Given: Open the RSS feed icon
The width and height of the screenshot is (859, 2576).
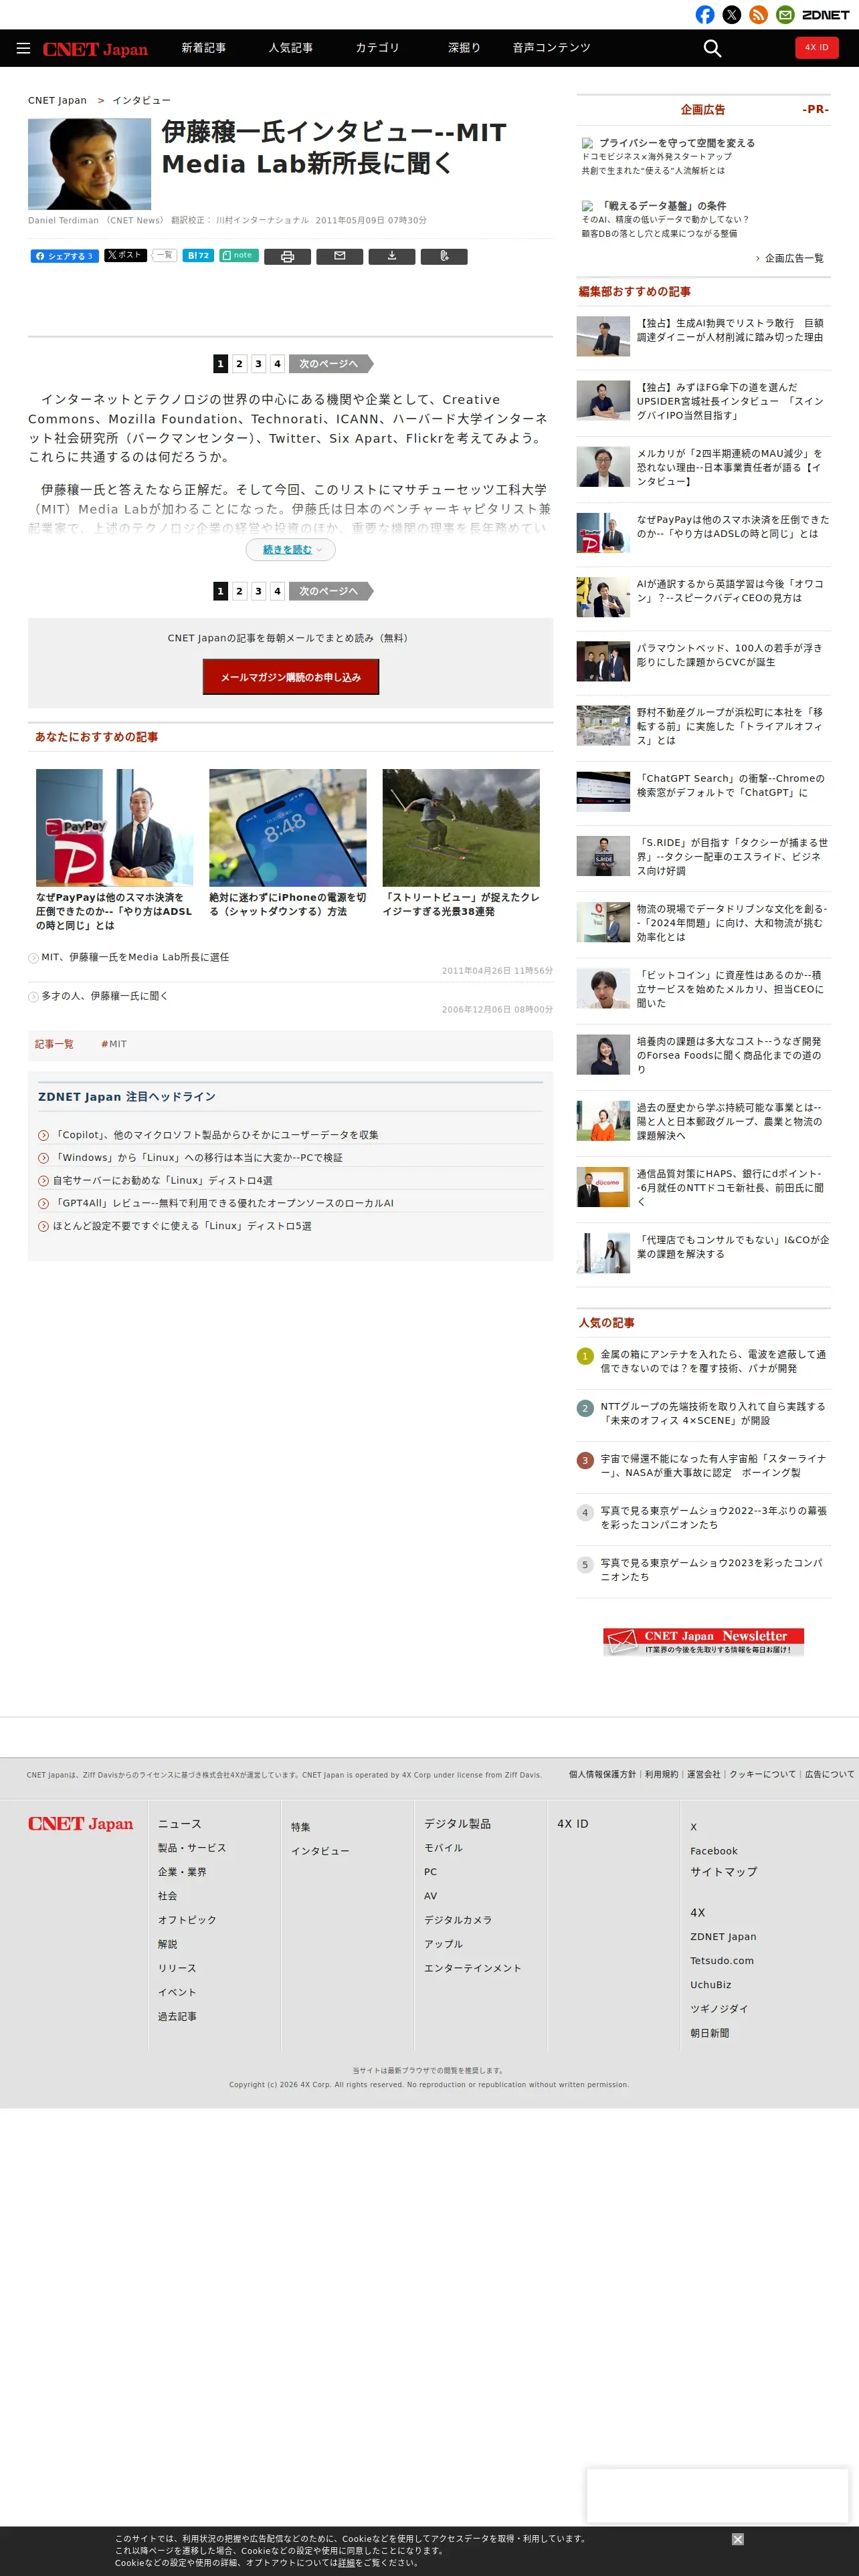Looking at the screenshot, I should point(759,15).
